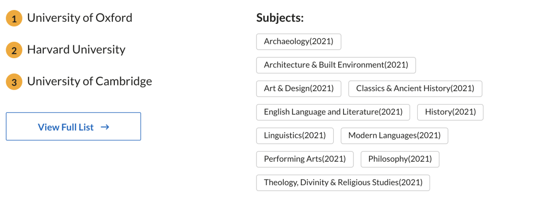Choose the Philosophy(2021) subject tag
The image size is (537, 204).
tap(400, 159)
